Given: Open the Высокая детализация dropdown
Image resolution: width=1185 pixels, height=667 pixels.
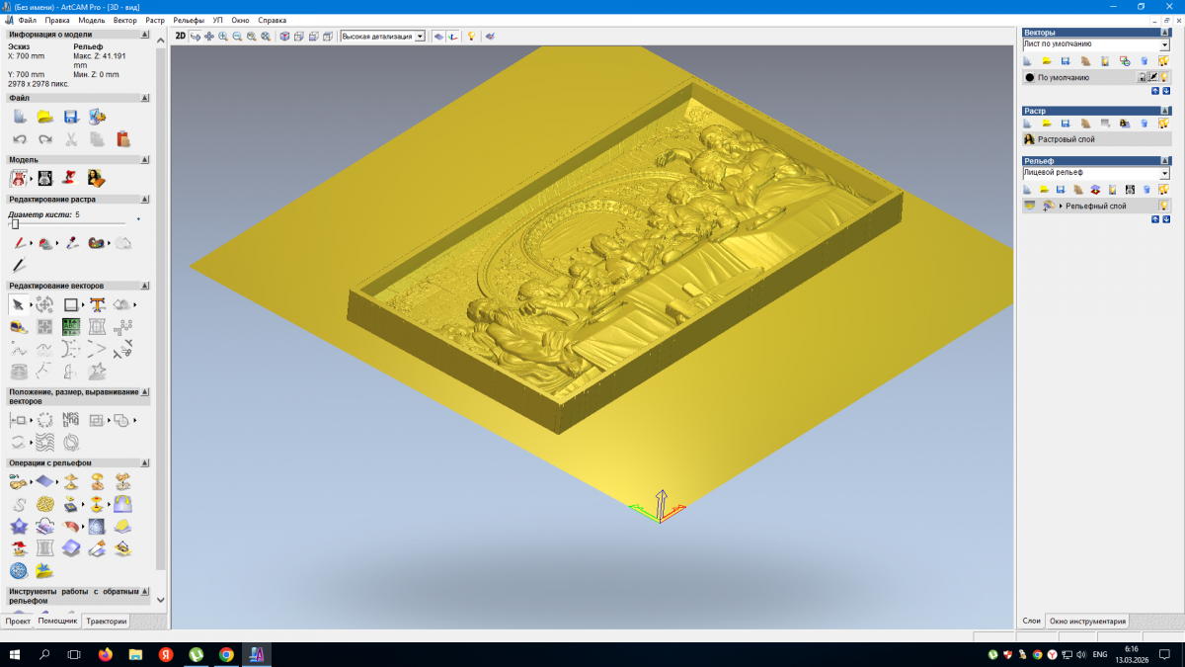Looking at the screenshot, I should [x=420, y=37].
